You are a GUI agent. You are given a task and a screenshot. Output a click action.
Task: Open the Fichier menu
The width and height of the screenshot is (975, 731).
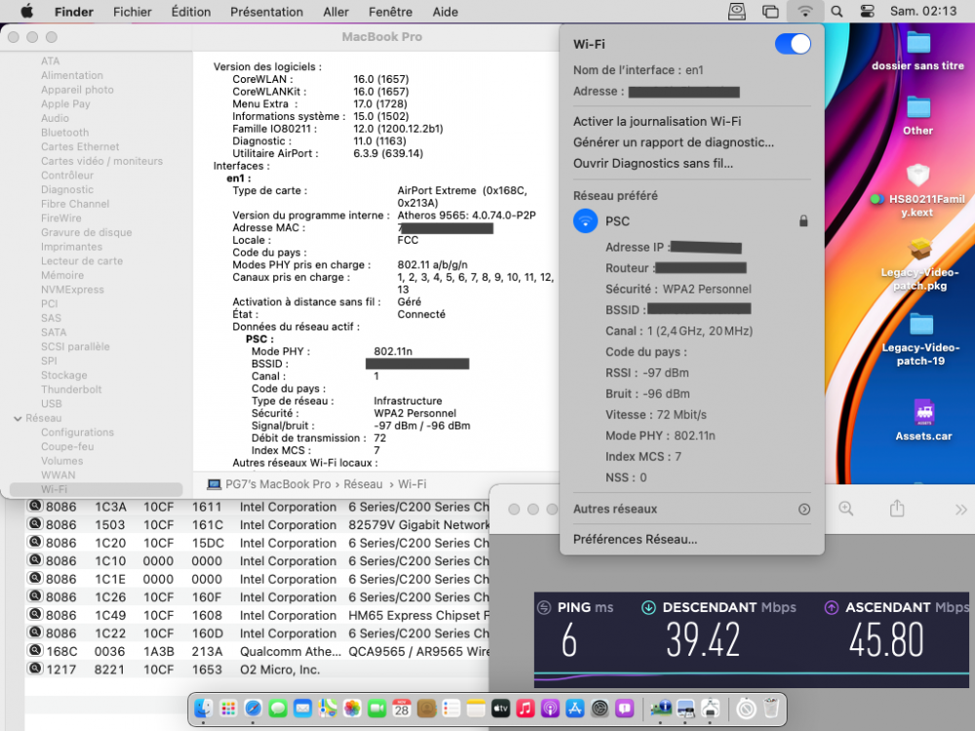pos(132,11)
